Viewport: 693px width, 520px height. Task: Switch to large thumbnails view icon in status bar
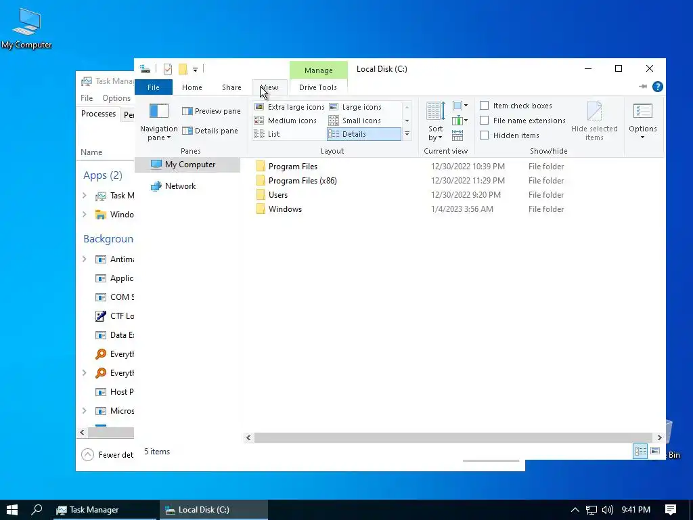click(x=655, y=451)
